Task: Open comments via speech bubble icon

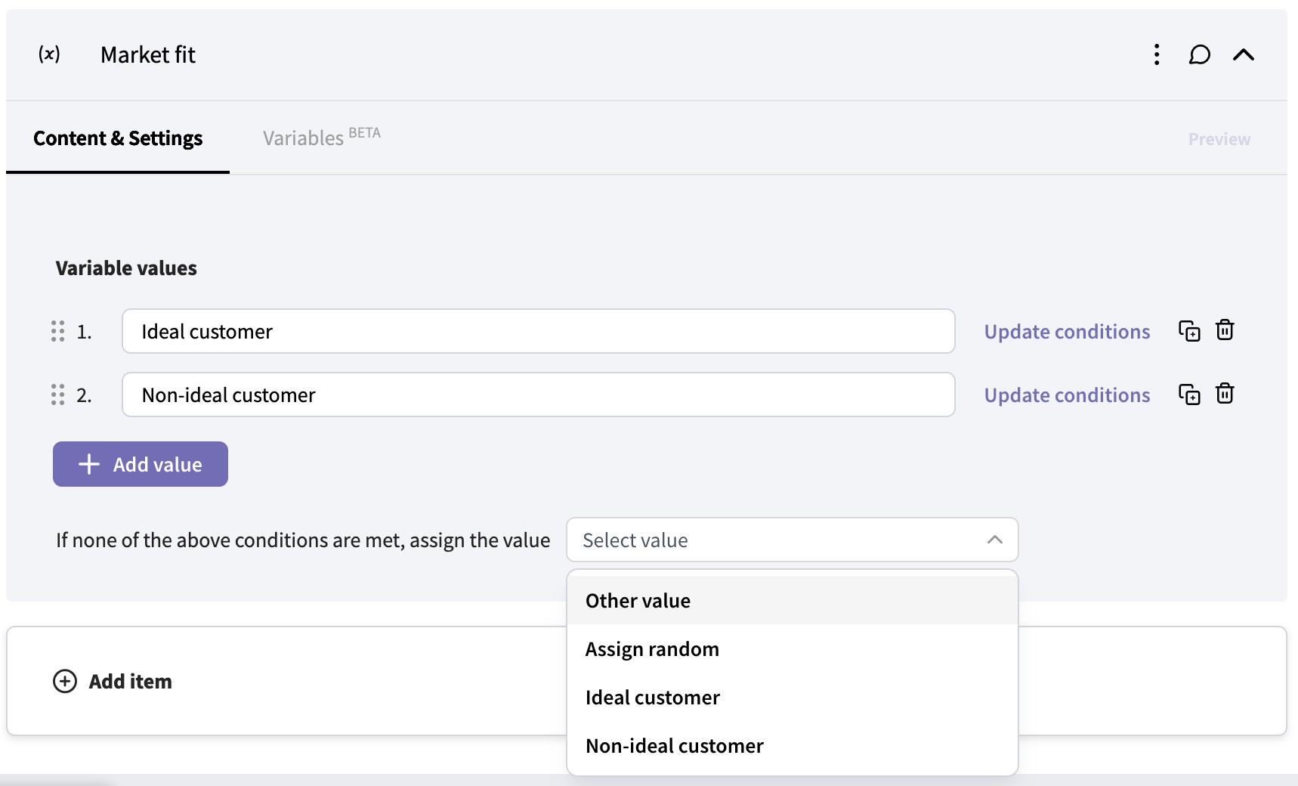Action: [x=1199, y=54]
